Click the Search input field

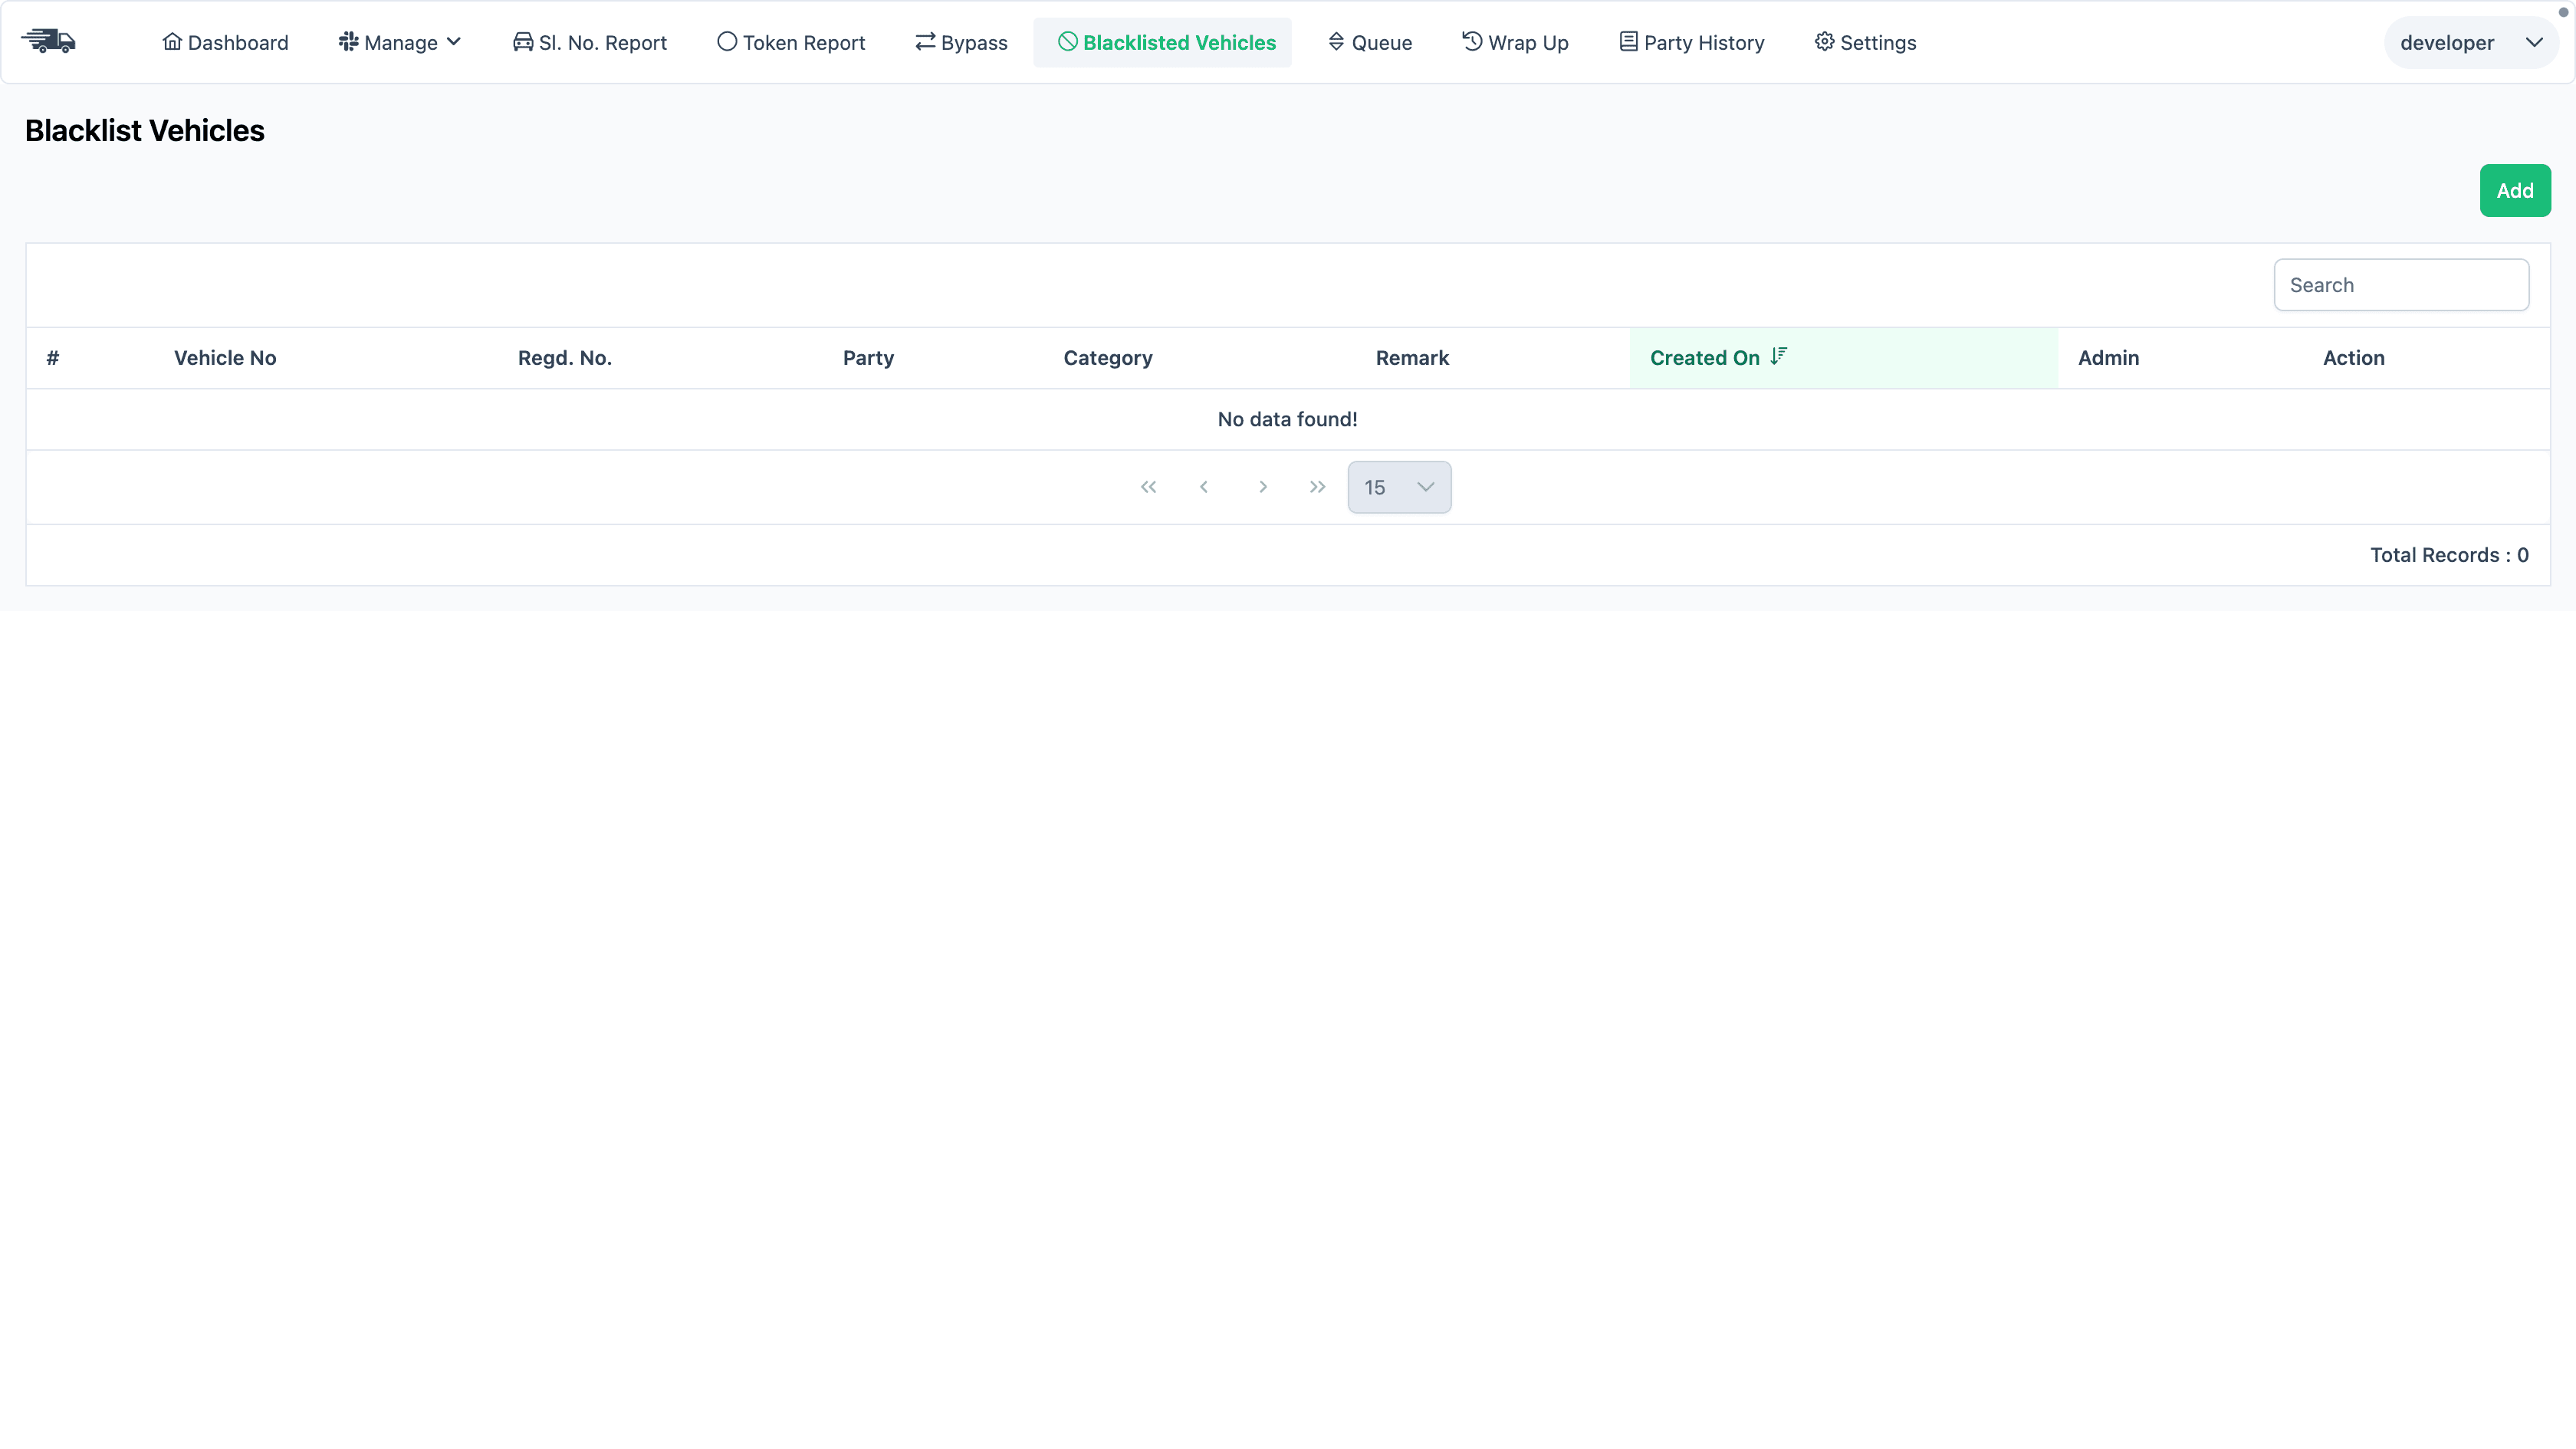(2401, 285)
